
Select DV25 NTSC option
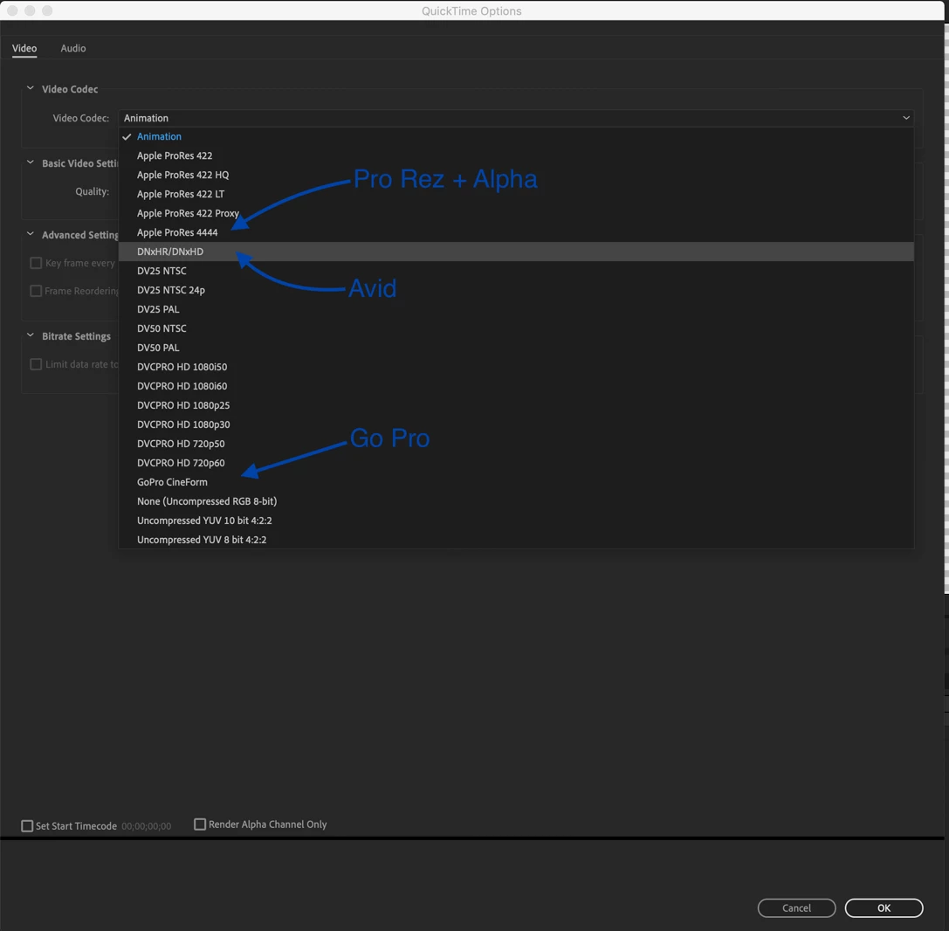(x=516, y=272)
